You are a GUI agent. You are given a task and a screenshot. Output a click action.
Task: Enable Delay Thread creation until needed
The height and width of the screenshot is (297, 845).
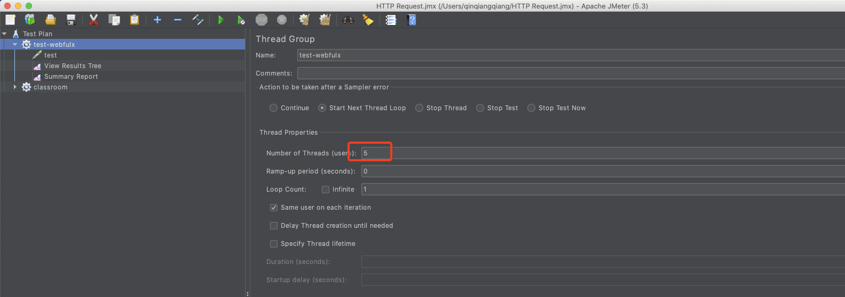click(274, 226)
